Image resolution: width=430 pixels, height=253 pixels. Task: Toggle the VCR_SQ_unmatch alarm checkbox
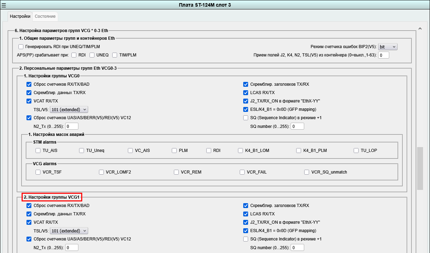307,172
